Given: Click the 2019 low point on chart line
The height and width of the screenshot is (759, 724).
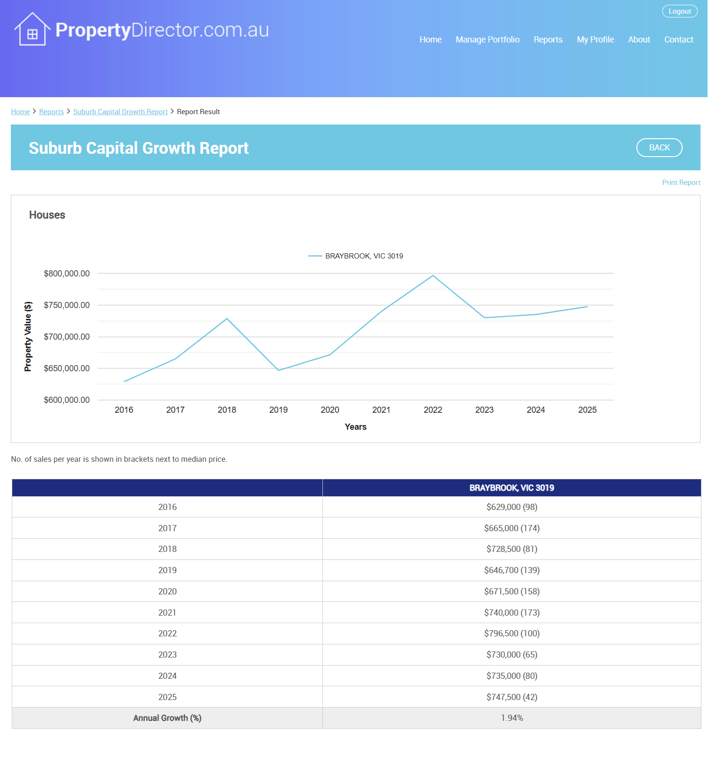Looking at the screenshot, I should 279,370.
